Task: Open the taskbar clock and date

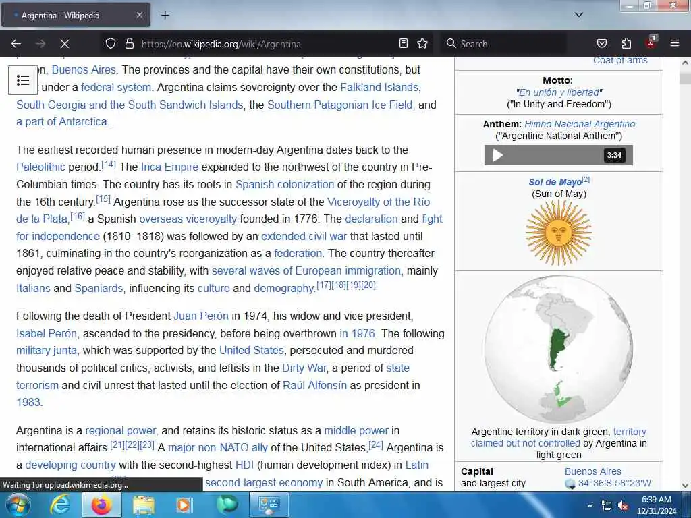Action: tap(657, 505)
